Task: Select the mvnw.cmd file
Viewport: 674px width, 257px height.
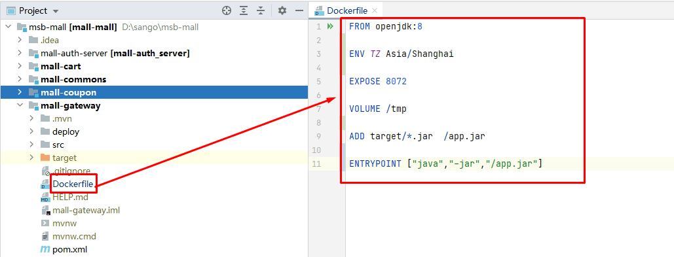Action: (x=154, y=237)
